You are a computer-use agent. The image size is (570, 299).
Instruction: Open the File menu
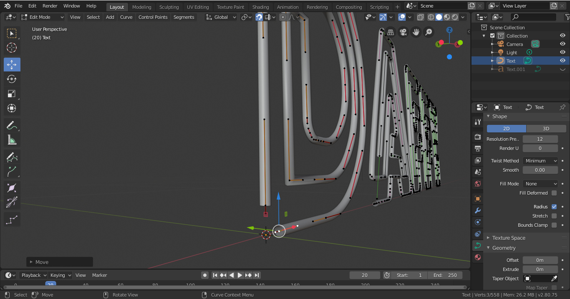[x=18, y=6]
